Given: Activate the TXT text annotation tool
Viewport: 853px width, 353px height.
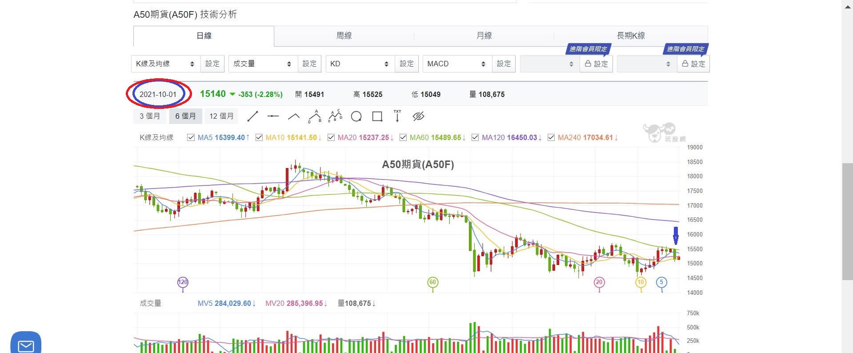Looking at the screenshot, I should point(397,116).
